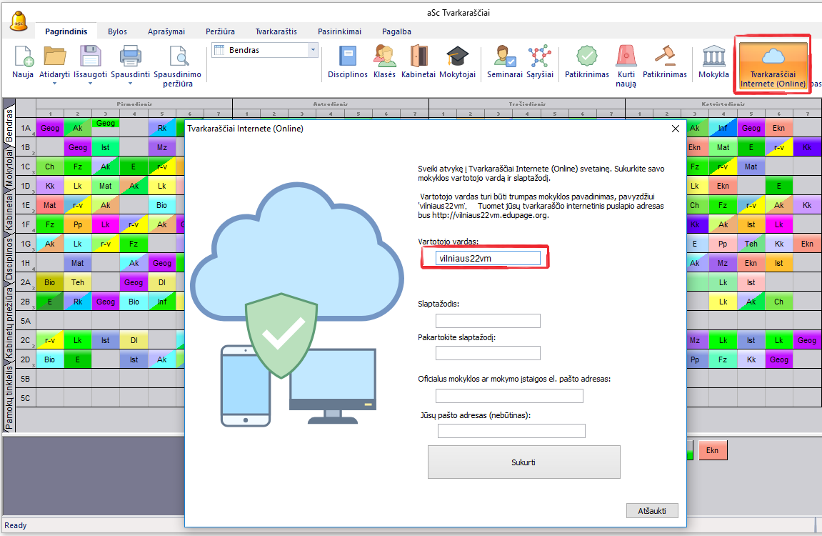Viewport: 822px width, 536px height.
Task: Select the Mokytojai vertical side tab
Action: (x=9, y=167)
